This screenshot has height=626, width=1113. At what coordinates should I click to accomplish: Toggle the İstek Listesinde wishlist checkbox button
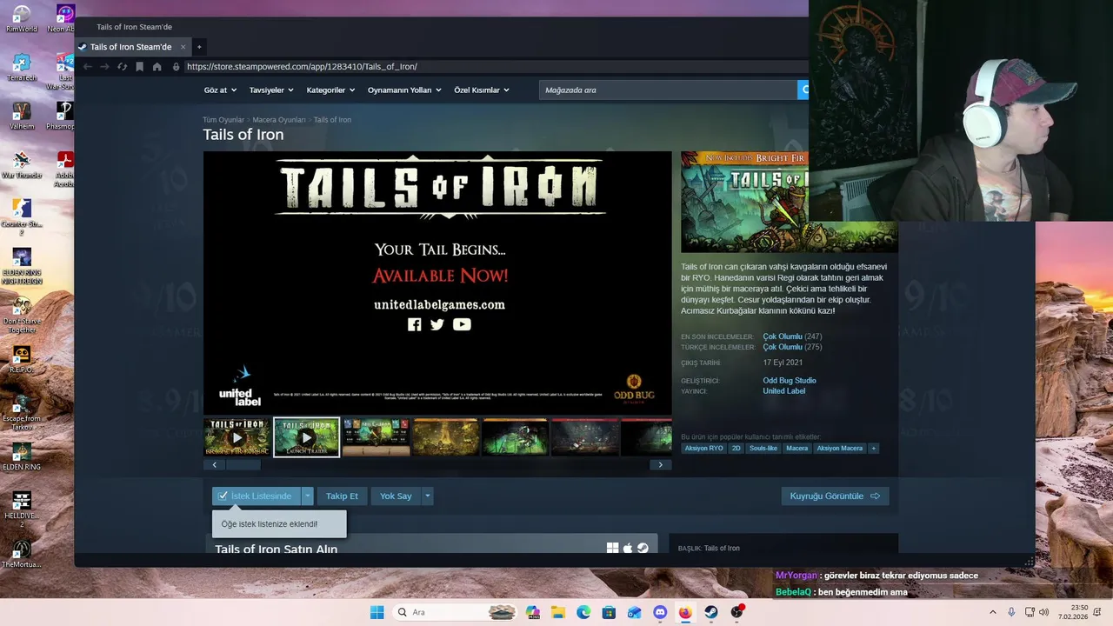coord(257,496)
